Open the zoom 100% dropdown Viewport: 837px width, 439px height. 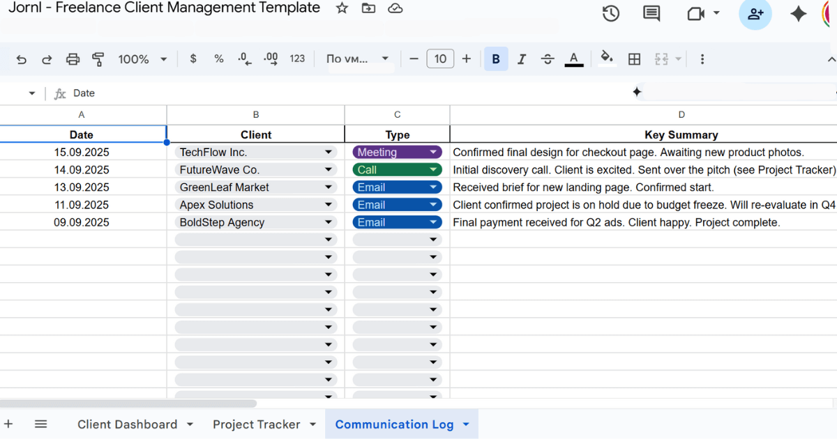tap(142, 59)
